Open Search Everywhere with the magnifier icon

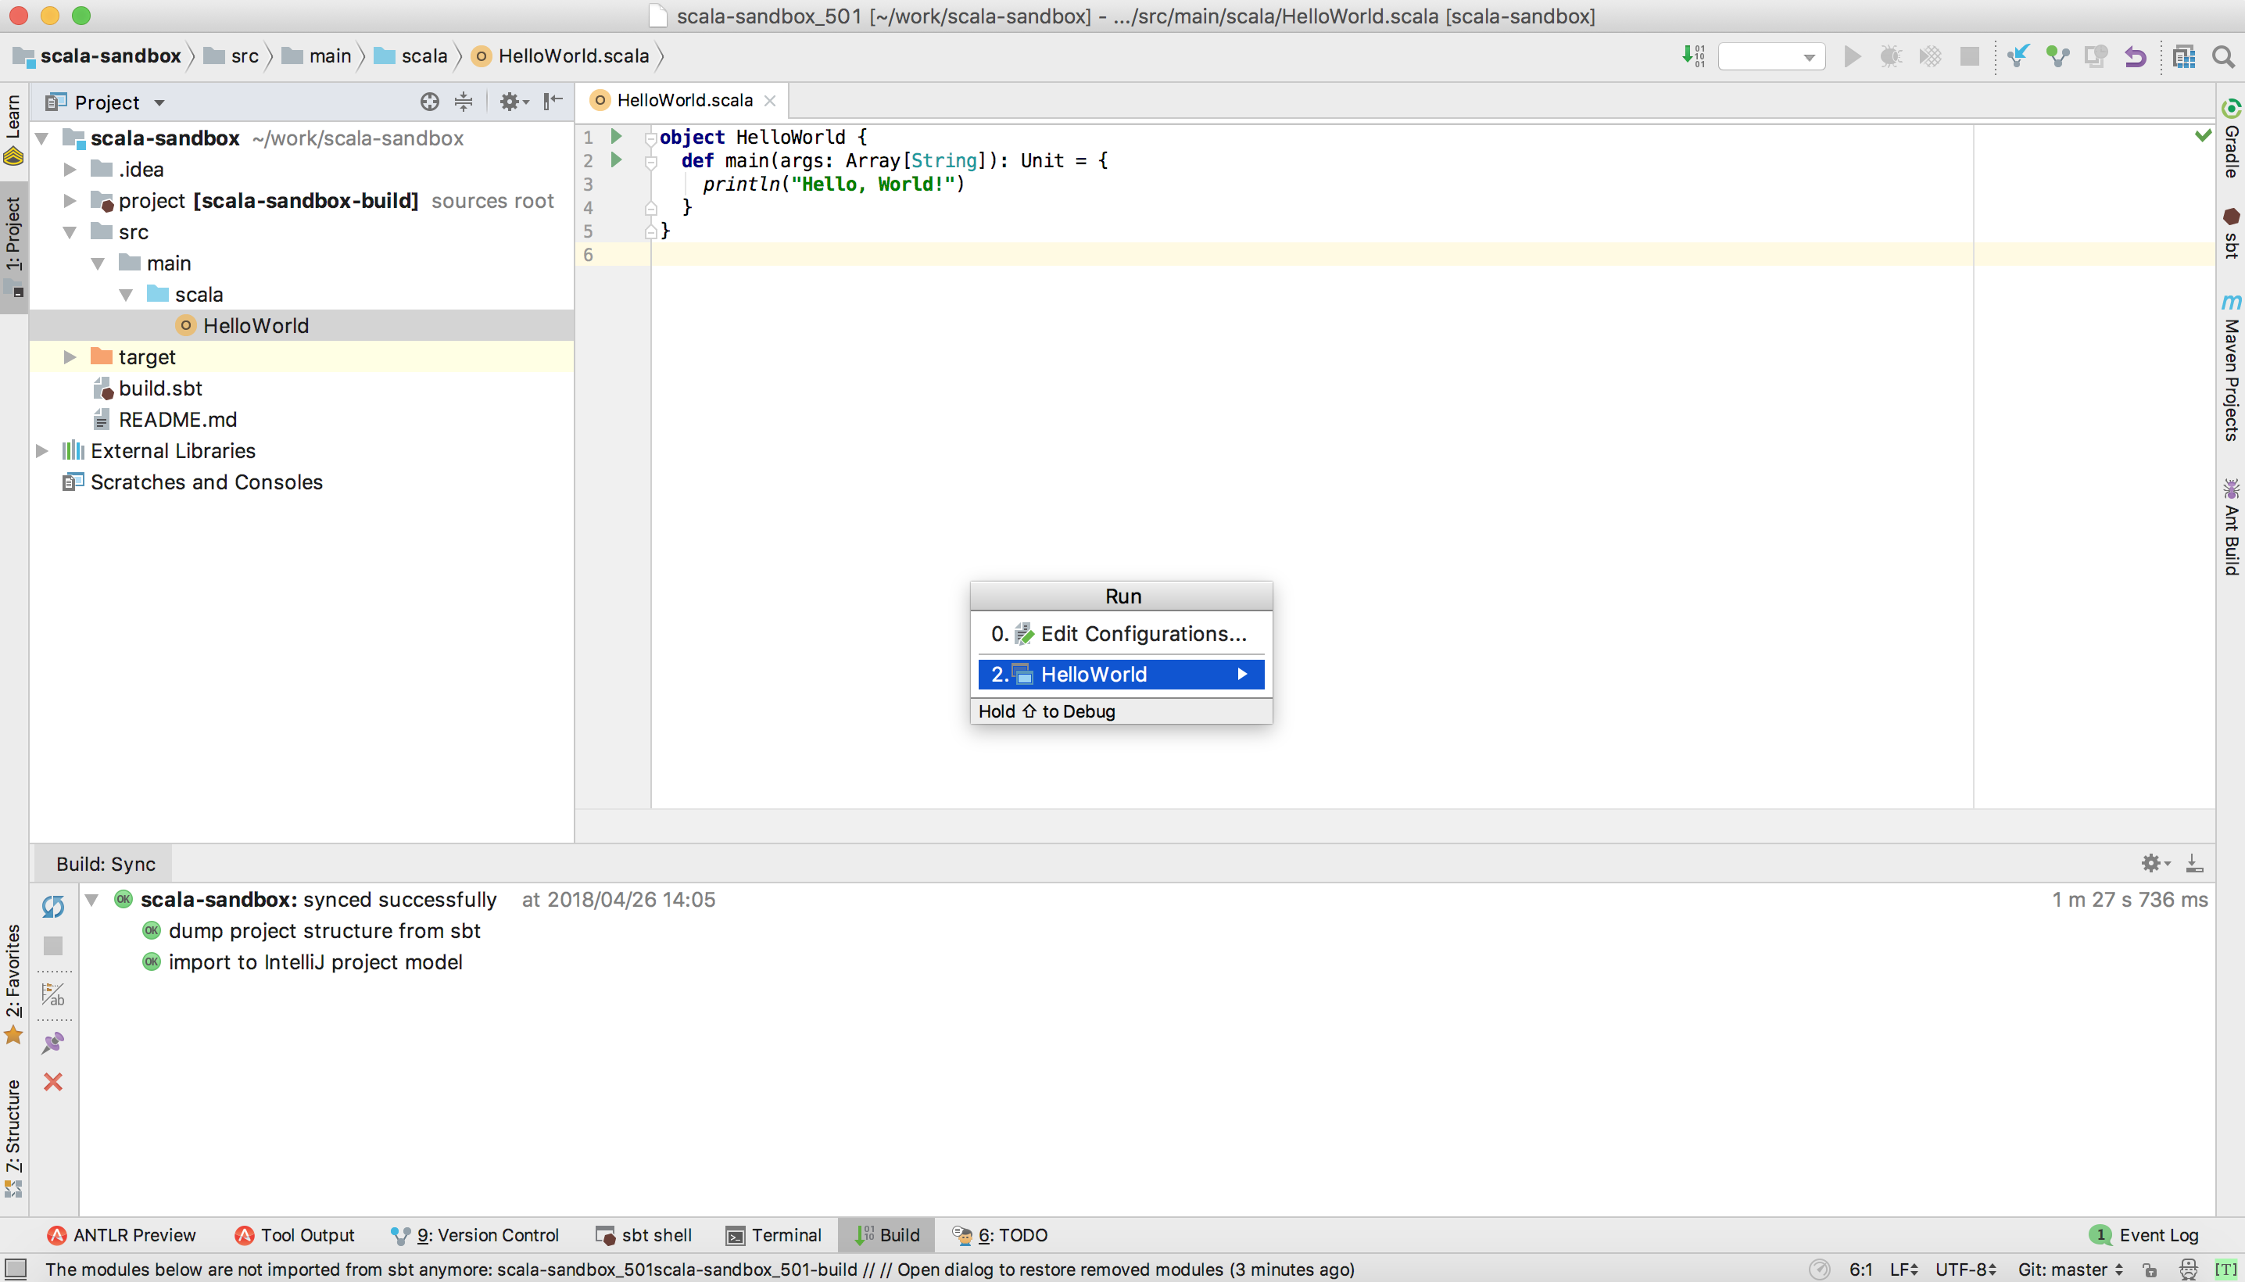(2225, 57)
